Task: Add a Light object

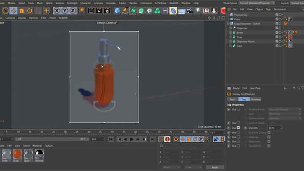Action: pos(198,11)
